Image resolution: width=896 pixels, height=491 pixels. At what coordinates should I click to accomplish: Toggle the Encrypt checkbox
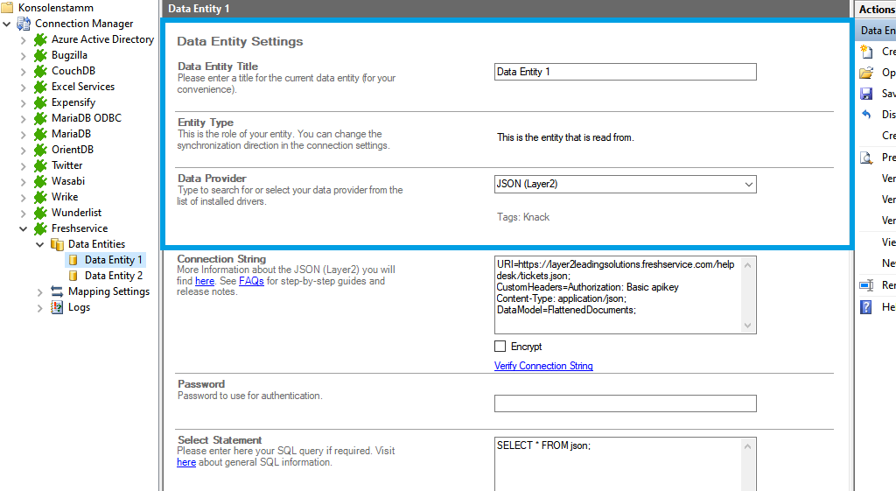point(500,347)
